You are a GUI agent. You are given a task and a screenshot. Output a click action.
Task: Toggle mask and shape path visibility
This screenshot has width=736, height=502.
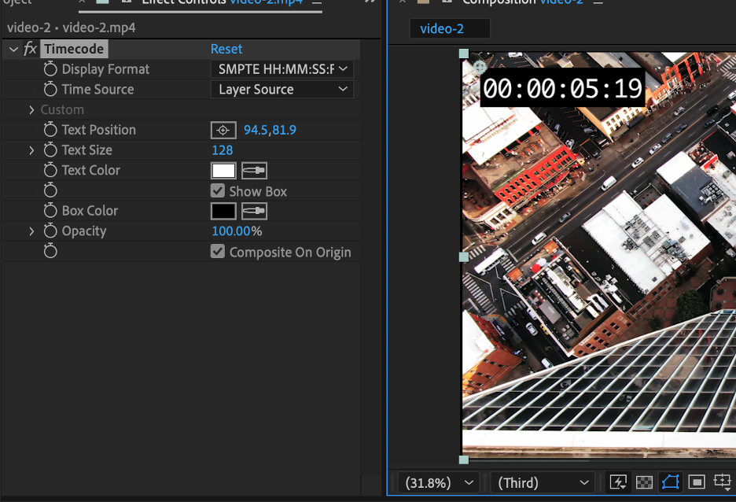(x=670, y=482)
